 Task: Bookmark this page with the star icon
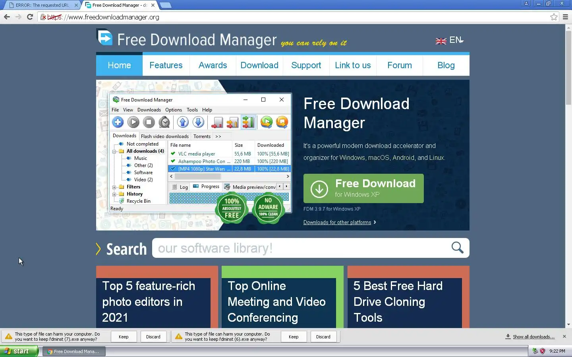[x=554, y=17]
